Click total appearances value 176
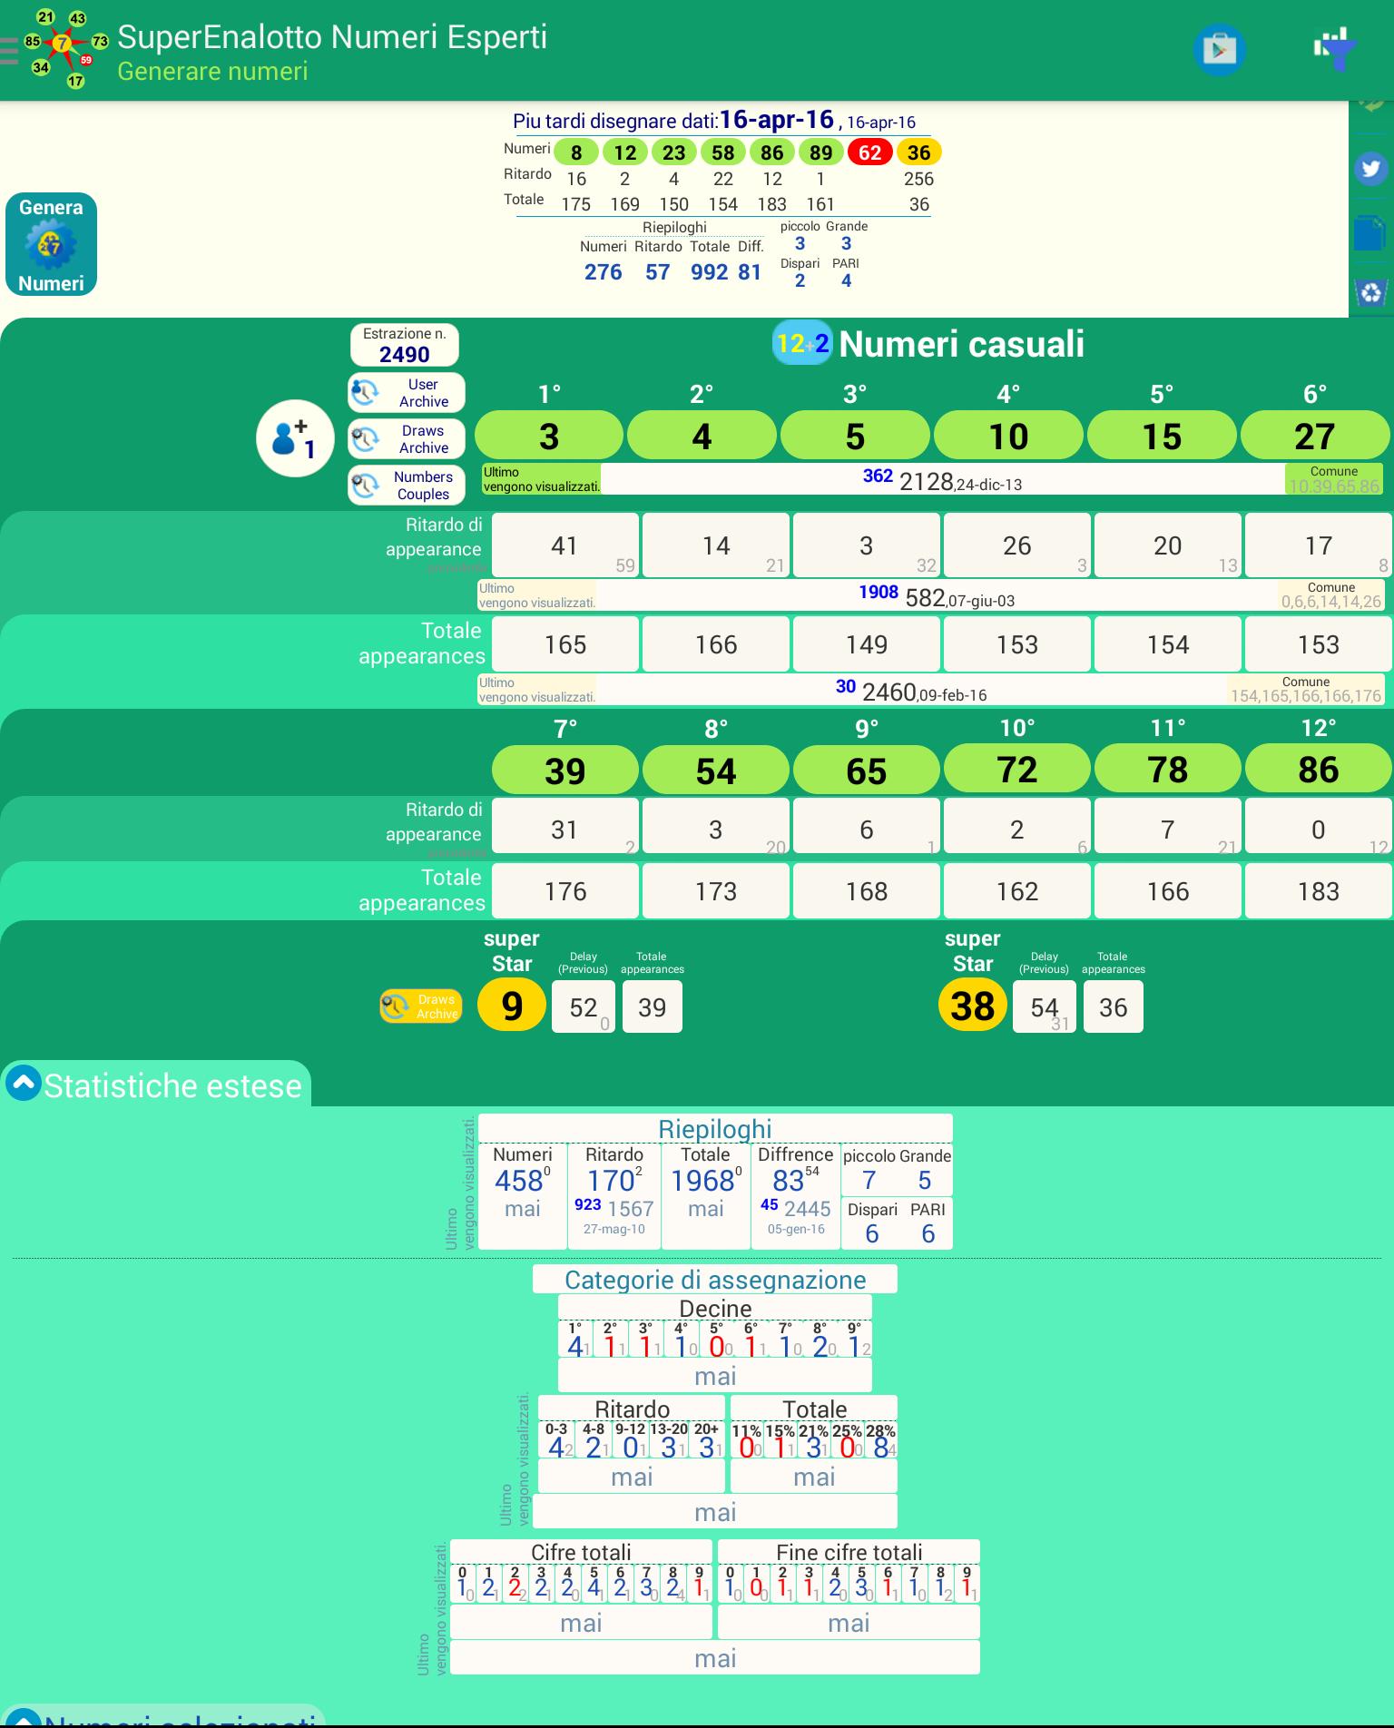This screenshot has width=1394, height=1728. (x=564, y=891)
